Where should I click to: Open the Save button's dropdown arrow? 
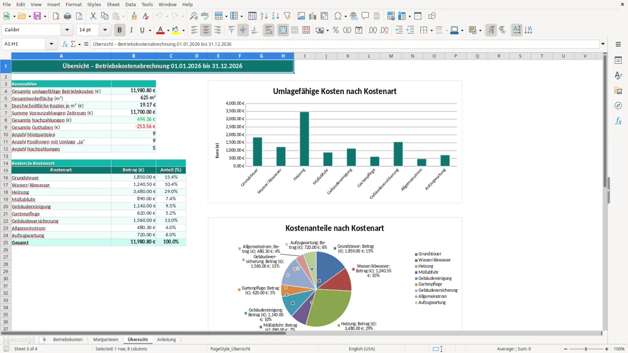coord(44,16)
